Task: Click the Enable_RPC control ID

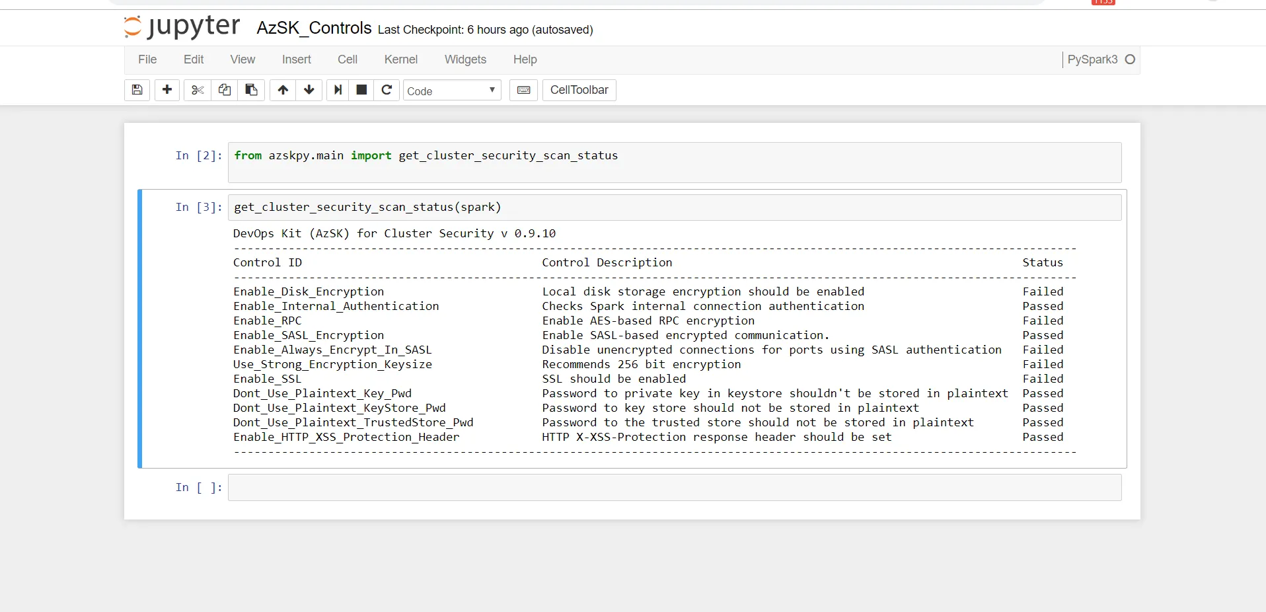Action: 268,321
